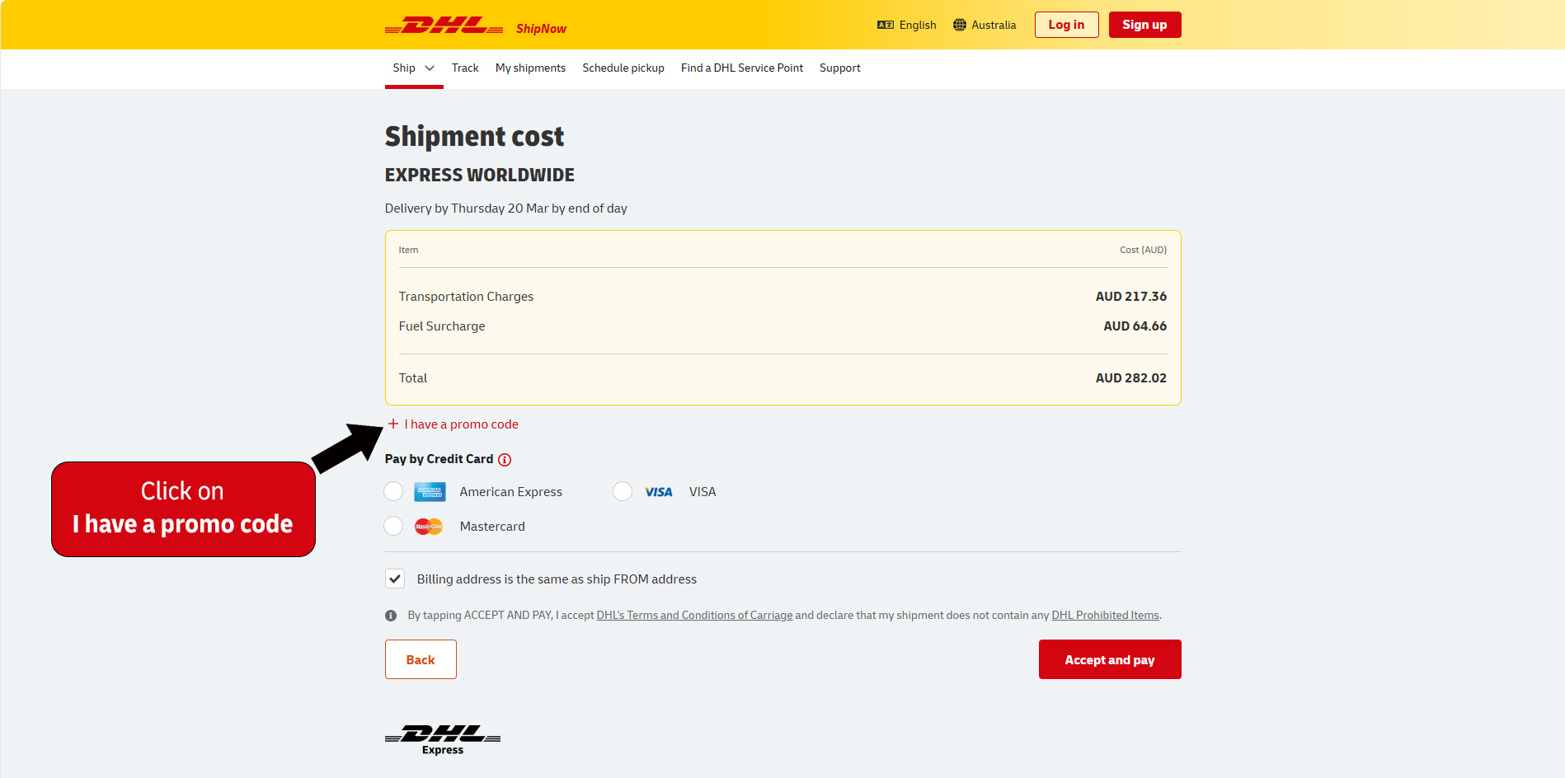Click the Pay by Credit Card label
The image size is (1565, 778).
439,459
